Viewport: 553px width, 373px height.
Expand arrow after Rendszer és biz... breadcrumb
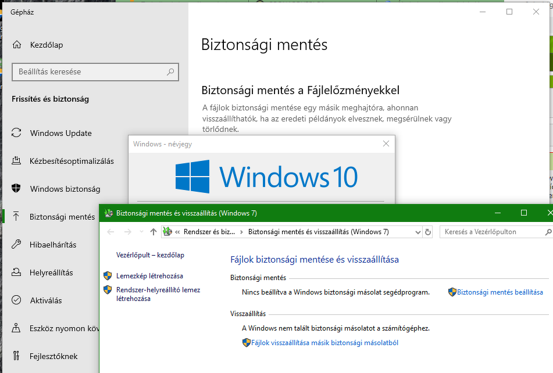click(241, 232)
